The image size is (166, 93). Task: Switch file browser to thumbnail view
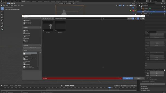tap(133, 19)
